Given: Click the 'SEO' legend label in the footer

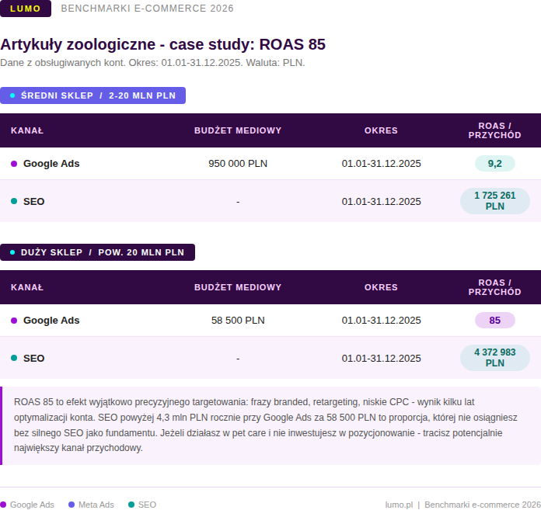Looking at the screenshot, I should pos(147,505).
